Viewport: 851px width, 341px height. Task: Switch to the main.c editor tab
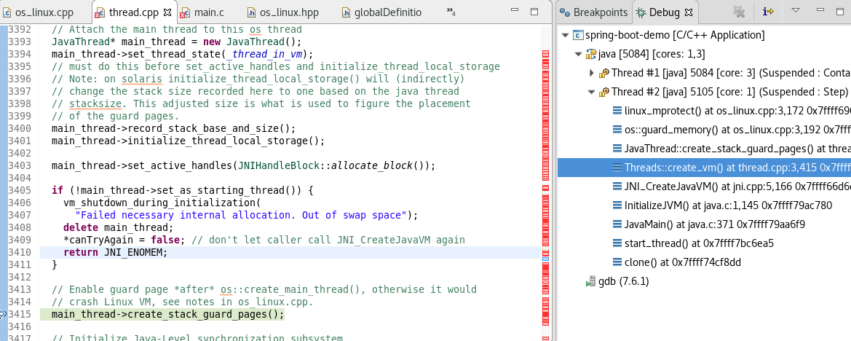208,12
